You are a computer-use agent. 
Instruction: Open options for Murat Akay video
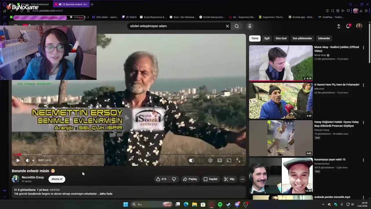tap(363, 47)
